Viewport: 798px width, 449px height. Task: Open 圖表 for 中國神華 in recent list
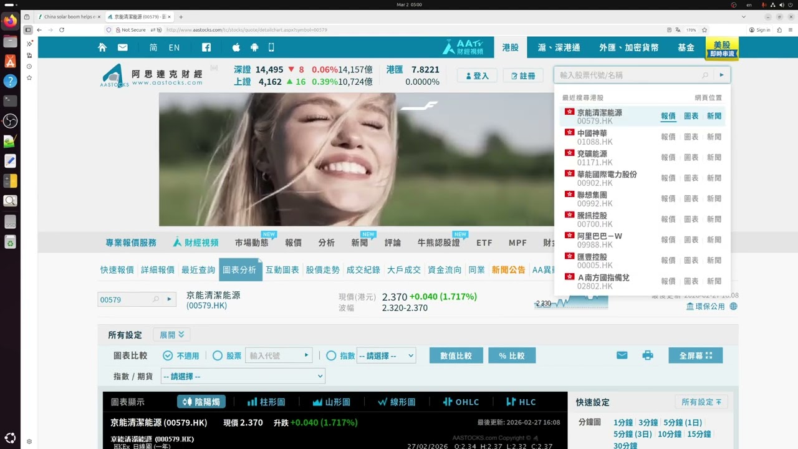pyautogui.click(x=691, y=137)
